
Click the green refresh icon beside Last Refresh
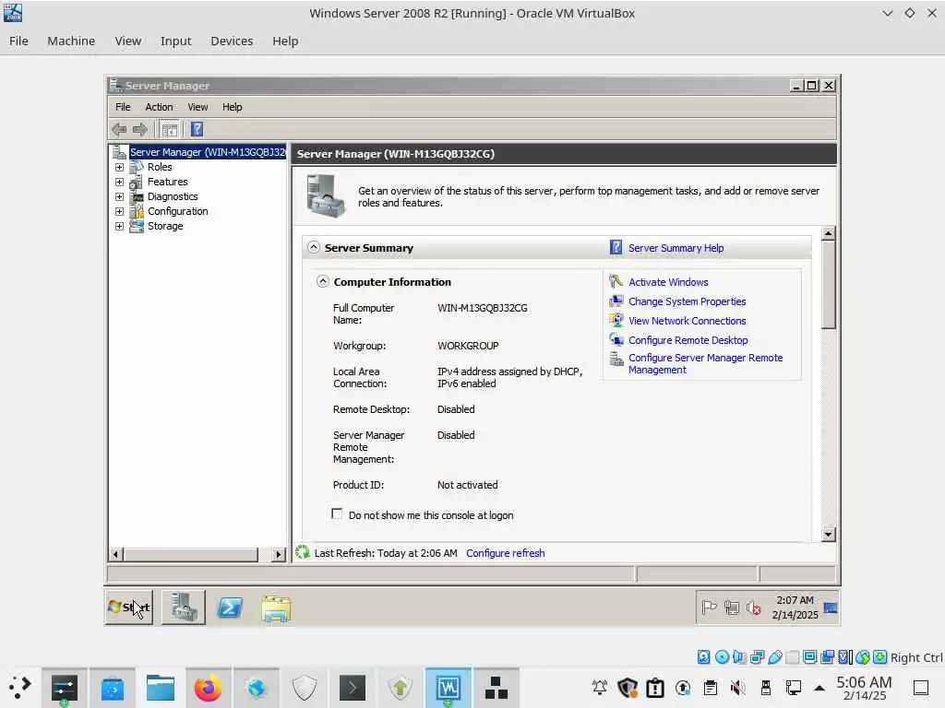(x=303, y=552)
